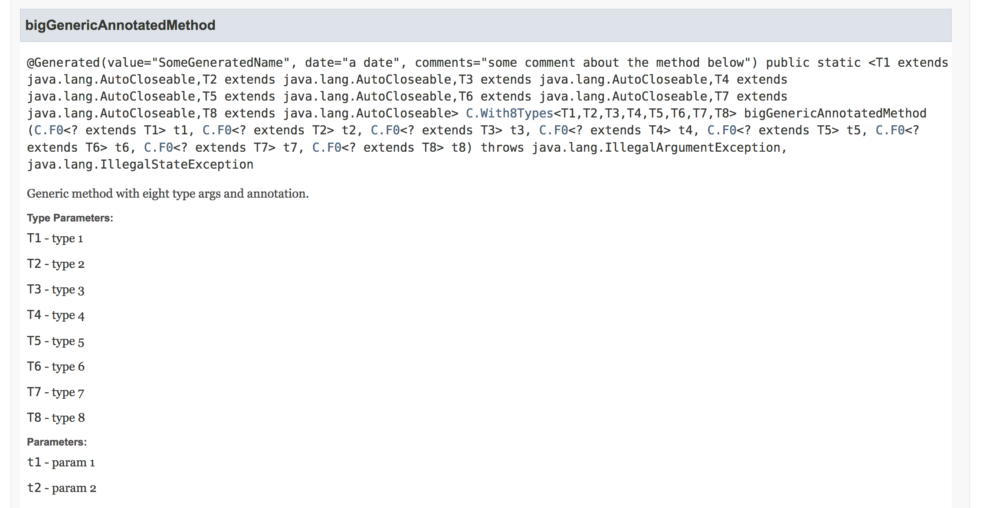Click java.lang.IllegalStateException in the throws clause
The height and width of the screenshot is (508, 983).
140,165
